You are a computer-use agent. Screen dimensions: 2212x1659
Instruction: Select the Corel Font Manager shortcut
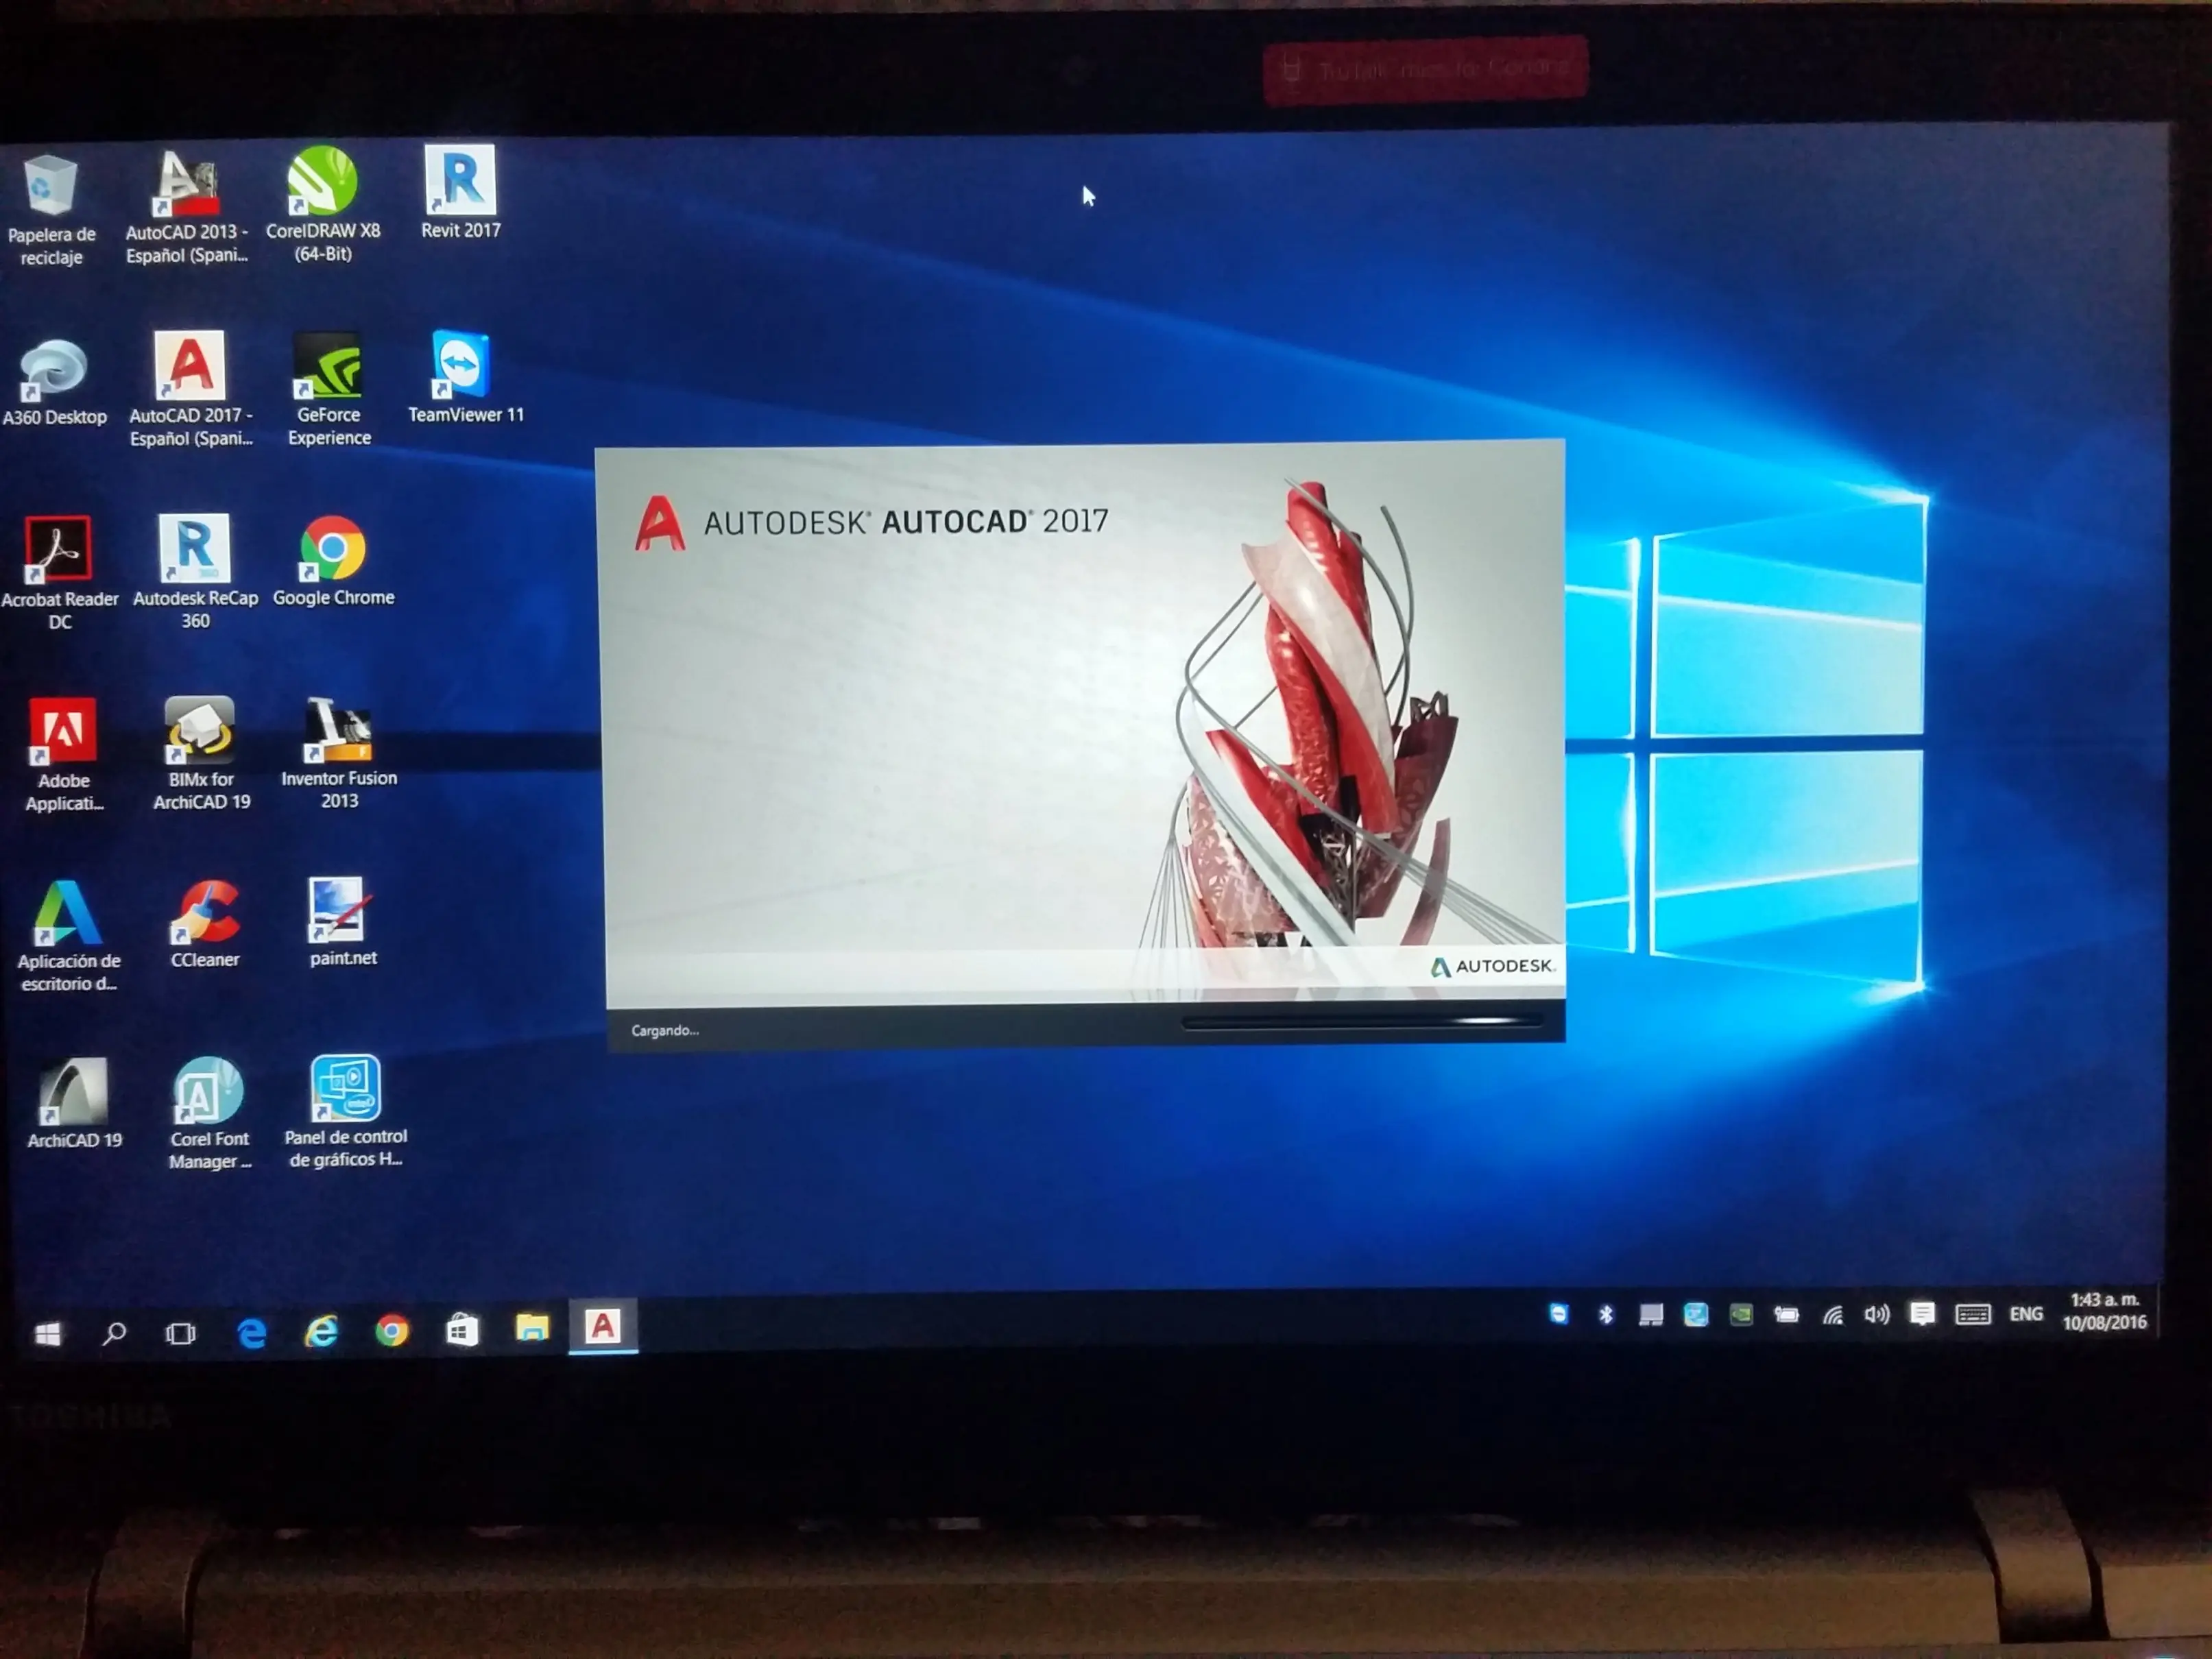click(x=209, y=1114)
